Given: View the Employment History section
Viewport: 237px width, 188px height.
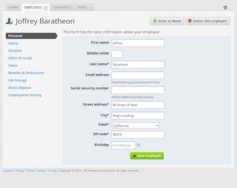Looking at the screenshot, I should click(x=25, y=95).
